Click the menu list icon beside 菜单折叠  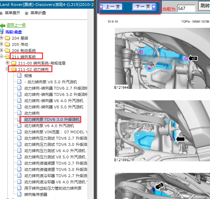(x=26, y=13)
